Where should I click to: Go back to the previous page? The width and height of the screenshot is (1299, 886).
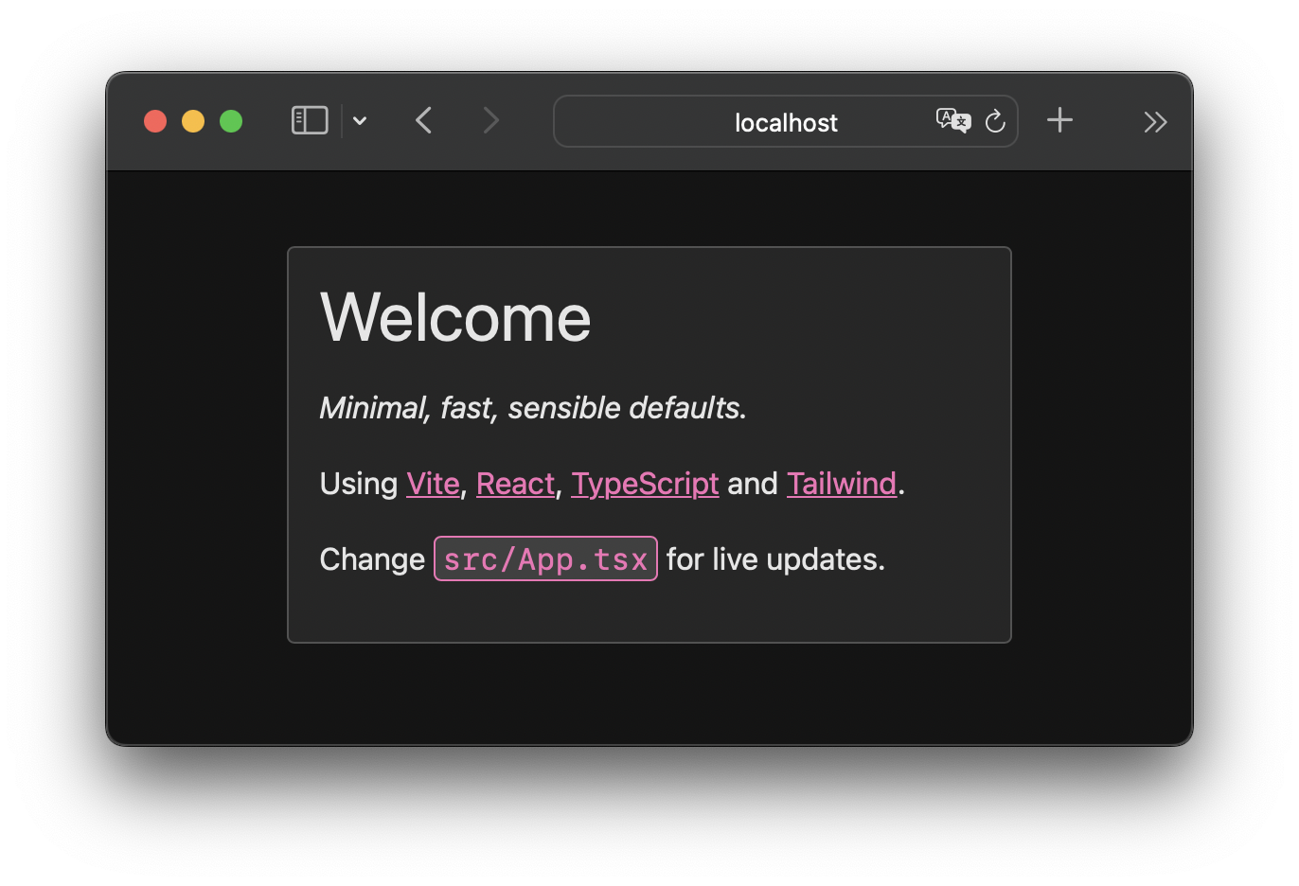tap(423, 121)
